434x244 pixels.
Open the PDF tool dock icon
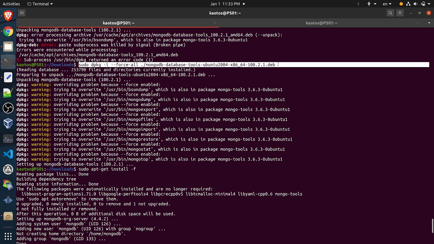coord(8,185)
